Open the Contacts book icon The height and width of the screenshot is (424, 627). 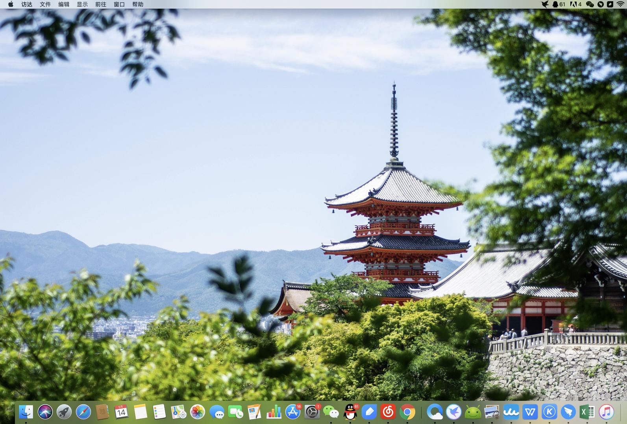[x=102, y=412]
